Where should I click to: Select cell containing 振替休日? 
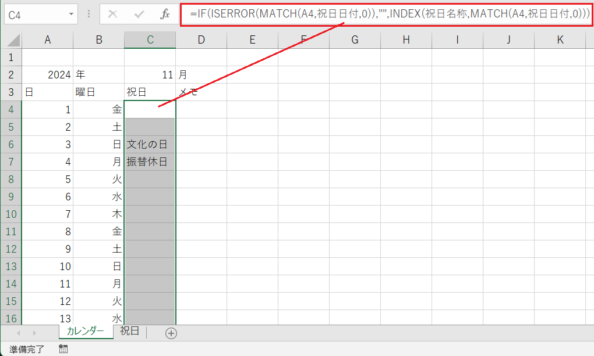point(150,161)
